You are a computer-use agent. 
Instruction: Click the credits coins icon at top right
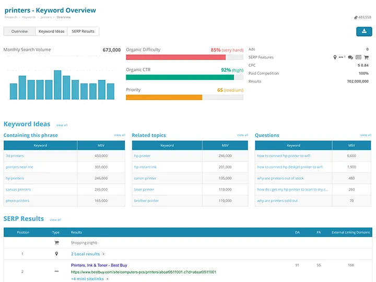point(356,17)
